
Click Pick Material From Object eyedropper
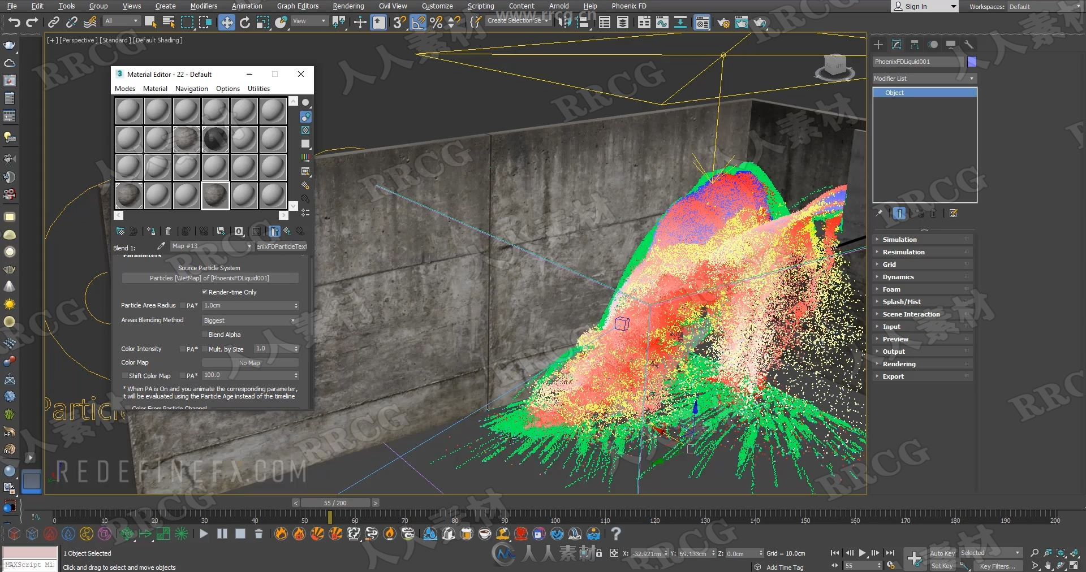(x=161, y=246)
